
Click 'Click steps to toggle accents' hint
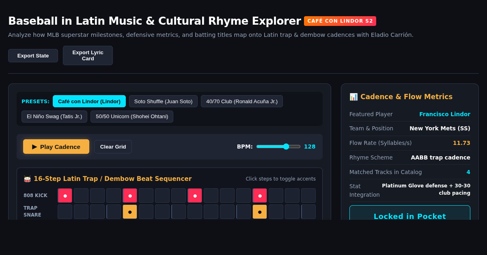click(x=280, y=179)
